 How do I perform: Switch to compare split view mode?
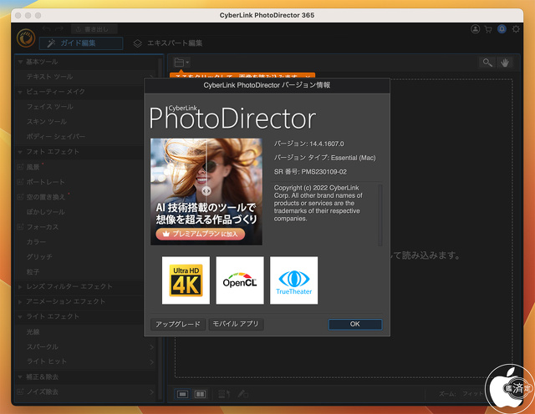(200, 394)
